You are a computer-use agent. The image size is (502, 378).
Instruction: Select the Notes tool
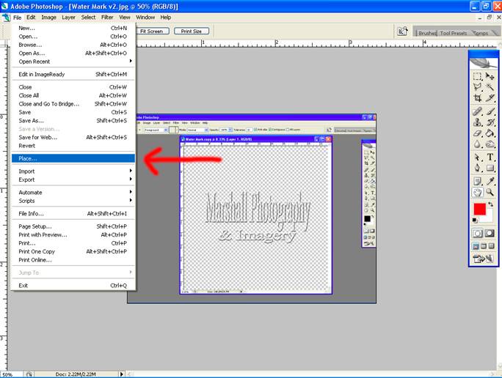pyautogui.click(x=477, y=182)
